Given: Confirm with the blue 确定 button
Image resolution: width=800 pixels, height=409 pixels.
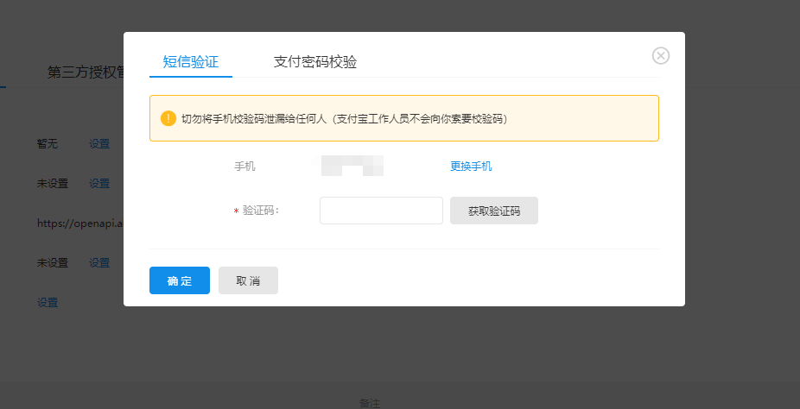Looking at the screenshot, I should pos(180,280).
